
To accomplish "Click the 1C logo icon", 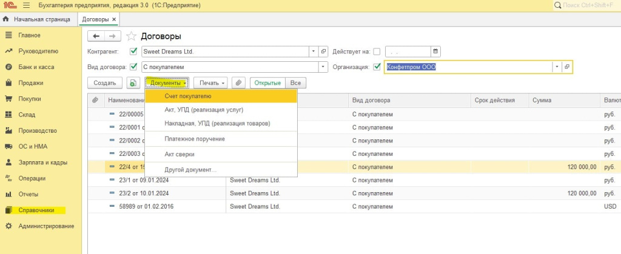I will coord(10,5).
